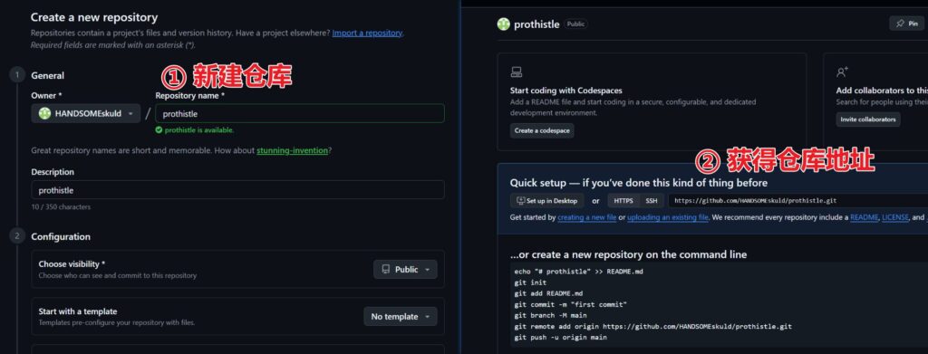The image size is (928, 354).
Task: Click the creating a new file link
Action: [586, 217]
